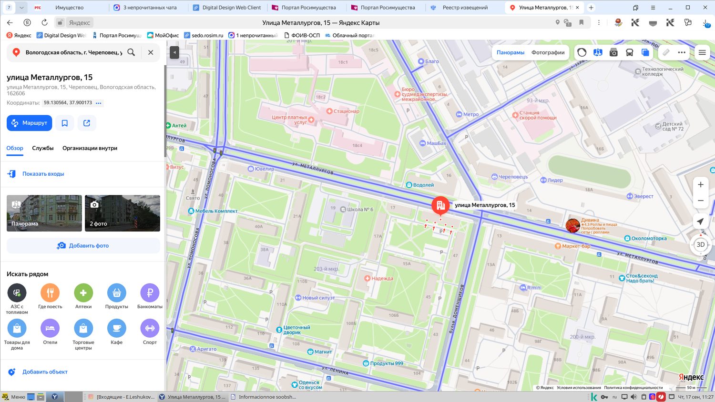Screen dimensions: 715x402
Task: Save place with the bookmark icon beside Маршрут
Action: click(x=65, y=123)
